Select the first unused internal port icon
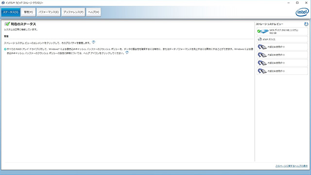Image resolution: width=311 pixels, height=175 pixels. point(262,47)
